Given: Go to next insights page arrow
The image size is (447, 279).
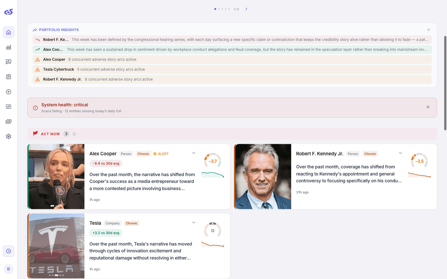Looking at the screenshot, I should pos(246,9).
